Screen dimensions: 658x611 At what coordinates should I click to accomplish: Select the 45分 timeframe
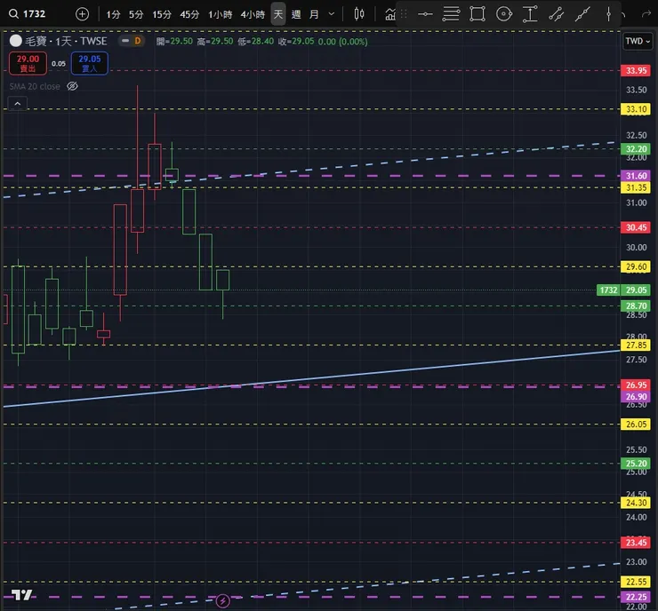click(x=189, y=15)
